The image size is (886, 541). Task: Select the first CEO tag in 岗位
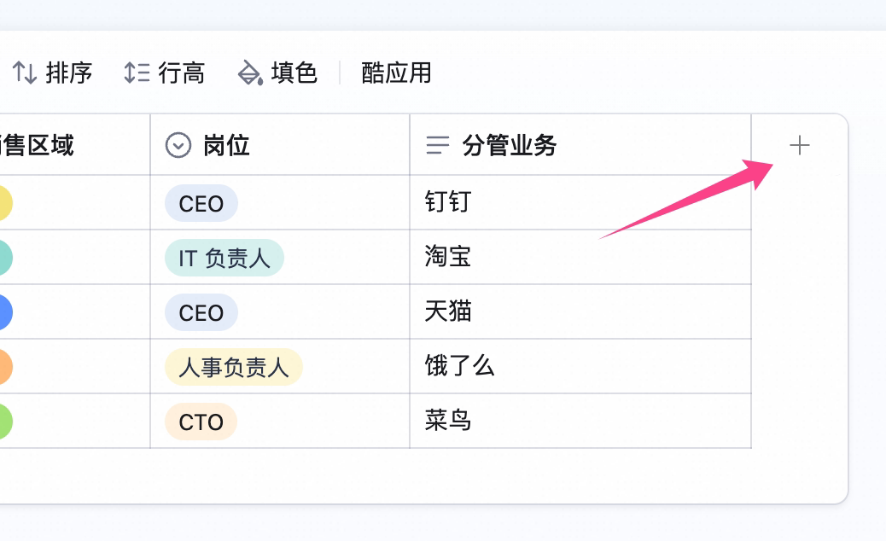point(201,203)
